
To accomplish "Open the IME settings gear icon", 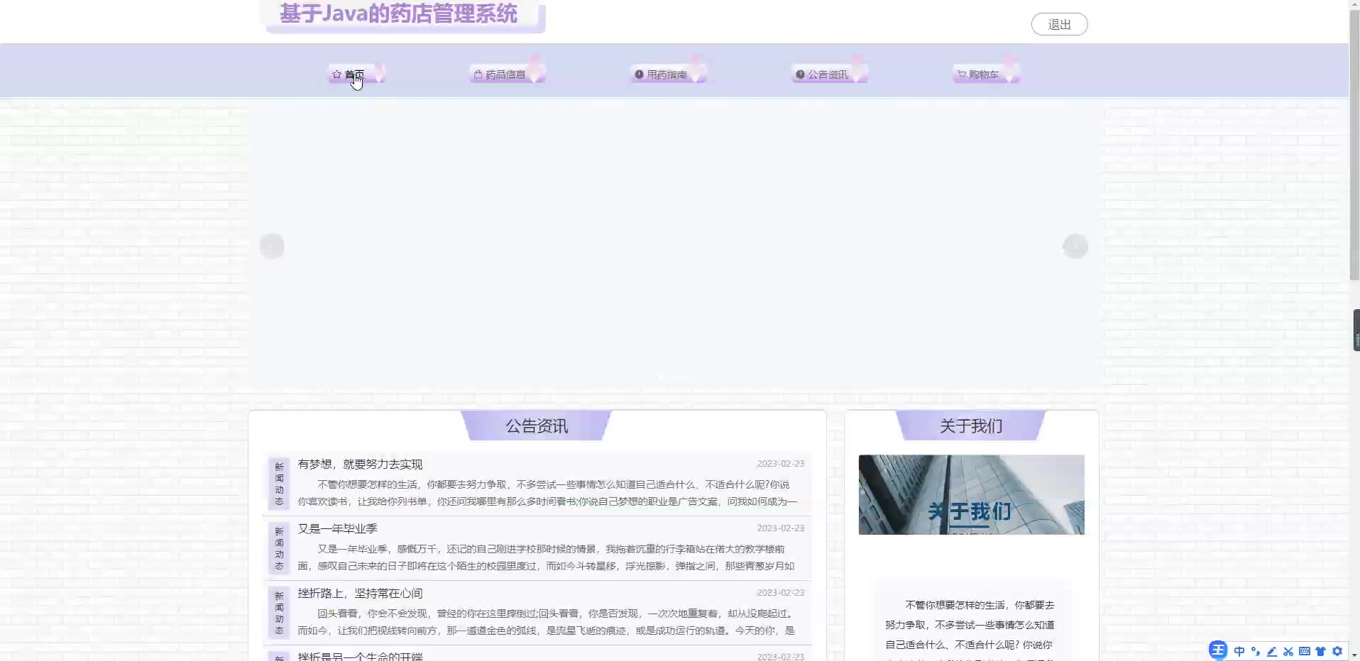I will [x=1337, y=651].
